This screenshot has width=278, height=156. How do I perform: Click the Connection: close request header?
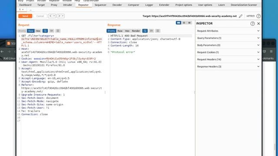pyautogui.click(x=35, y=114)
